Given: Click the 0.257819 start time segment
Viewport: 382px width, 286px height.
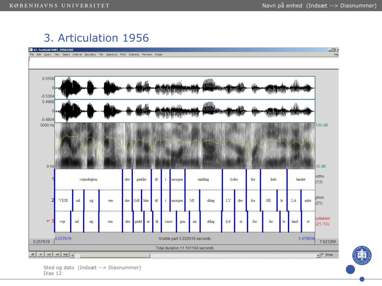Looking at the screenshot, I should point(41,241).
